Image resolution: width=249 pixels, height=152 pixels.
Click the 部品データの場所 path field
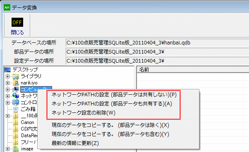coord(157,52)
